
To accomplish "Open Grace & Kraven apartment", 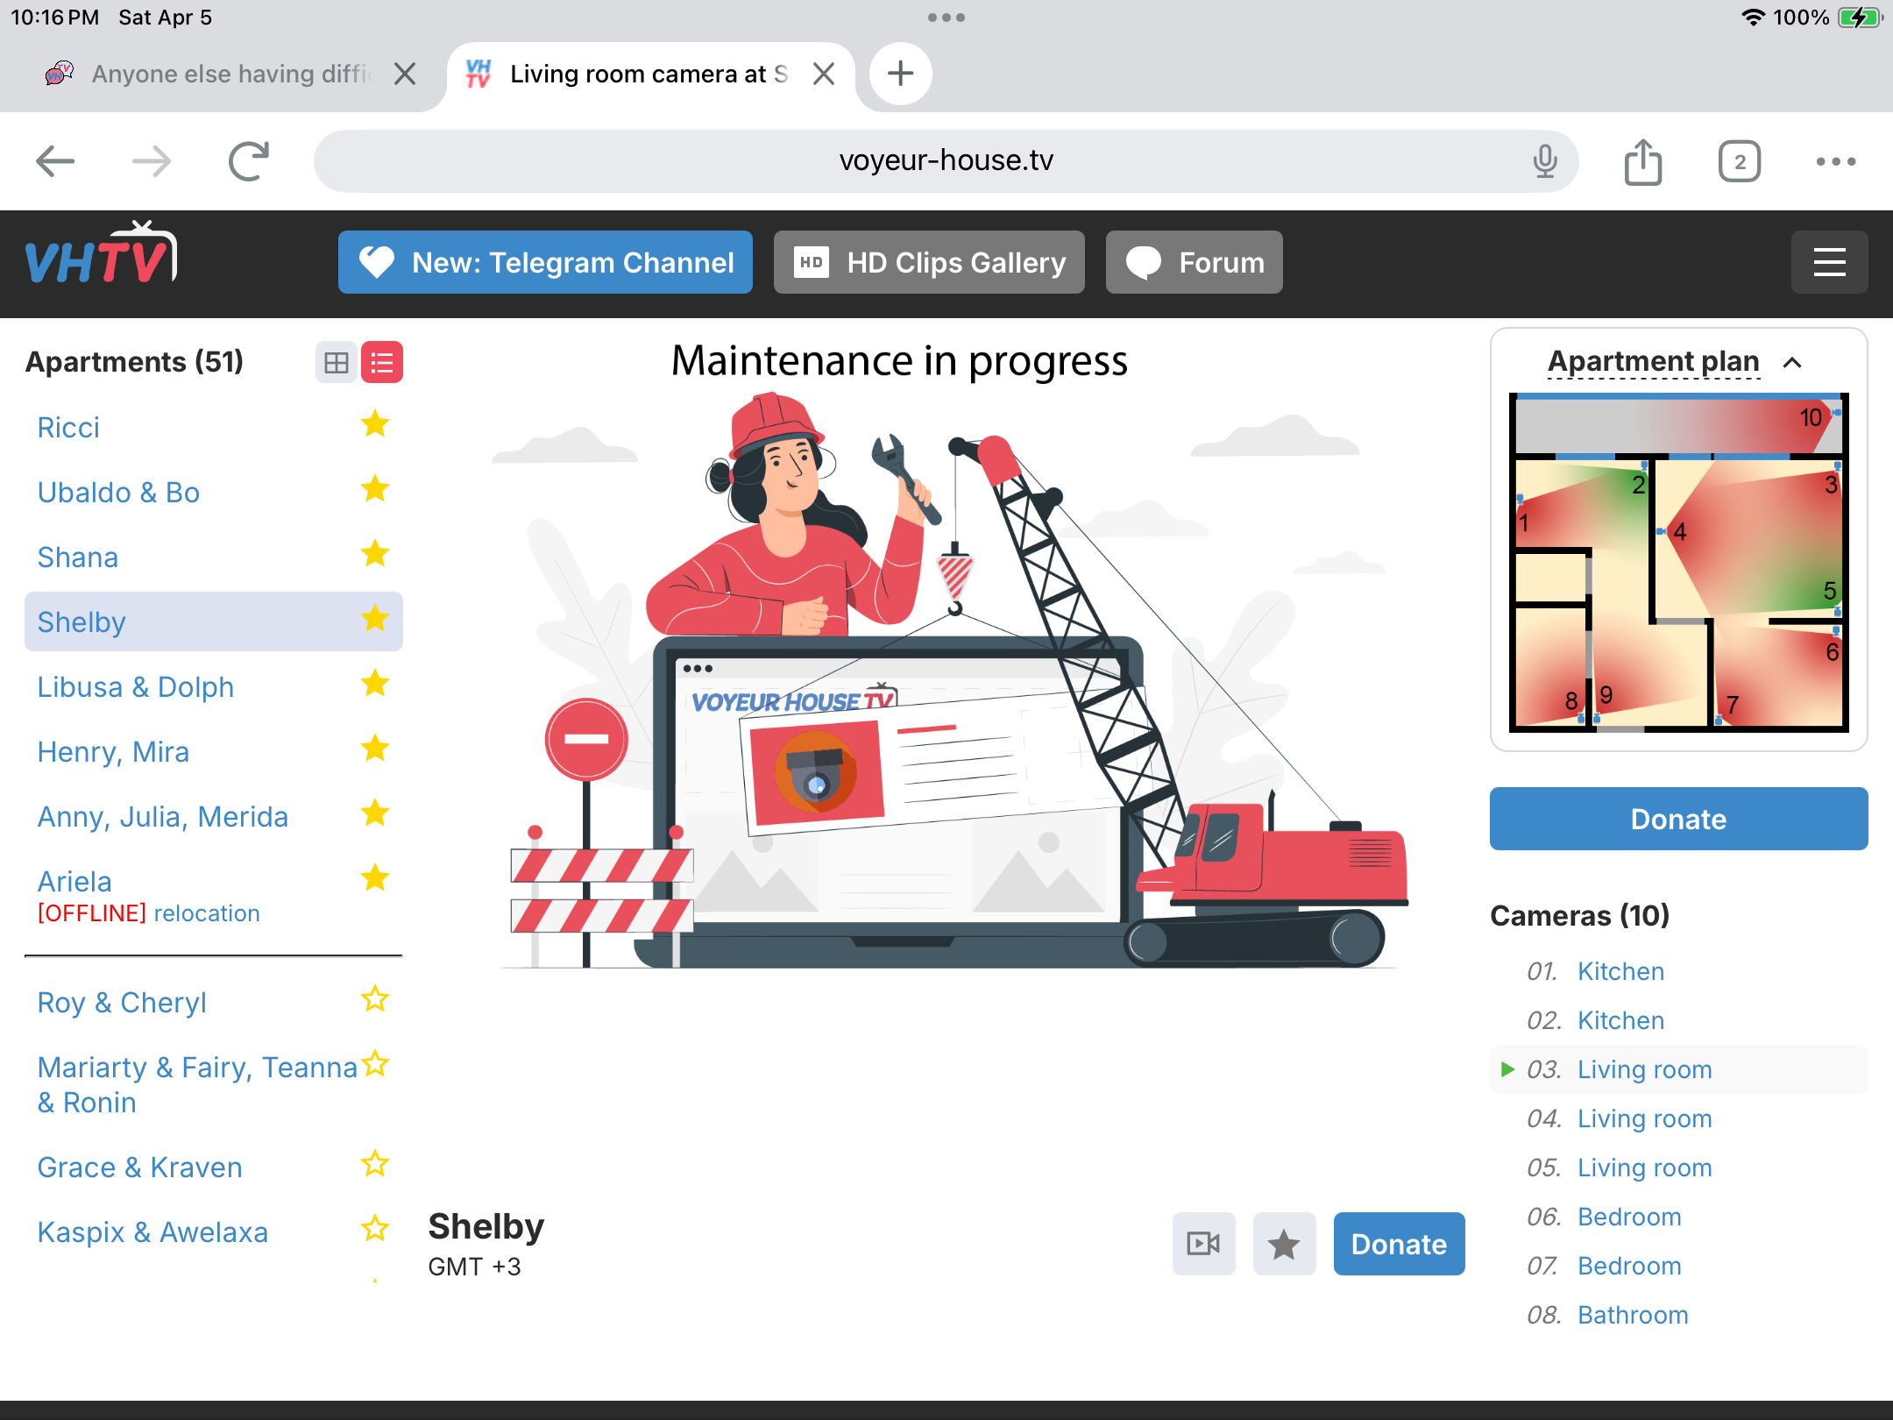I will pos(139,1168).
